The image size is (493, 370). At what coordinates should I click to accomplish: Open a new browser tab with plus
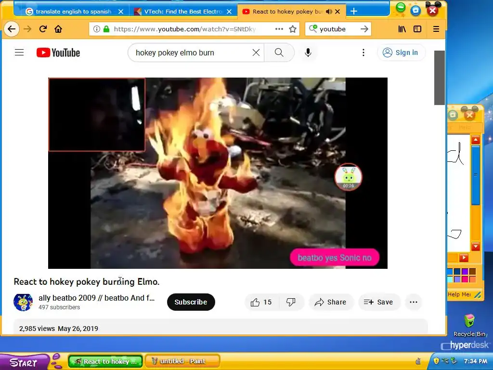click(354, 12)
